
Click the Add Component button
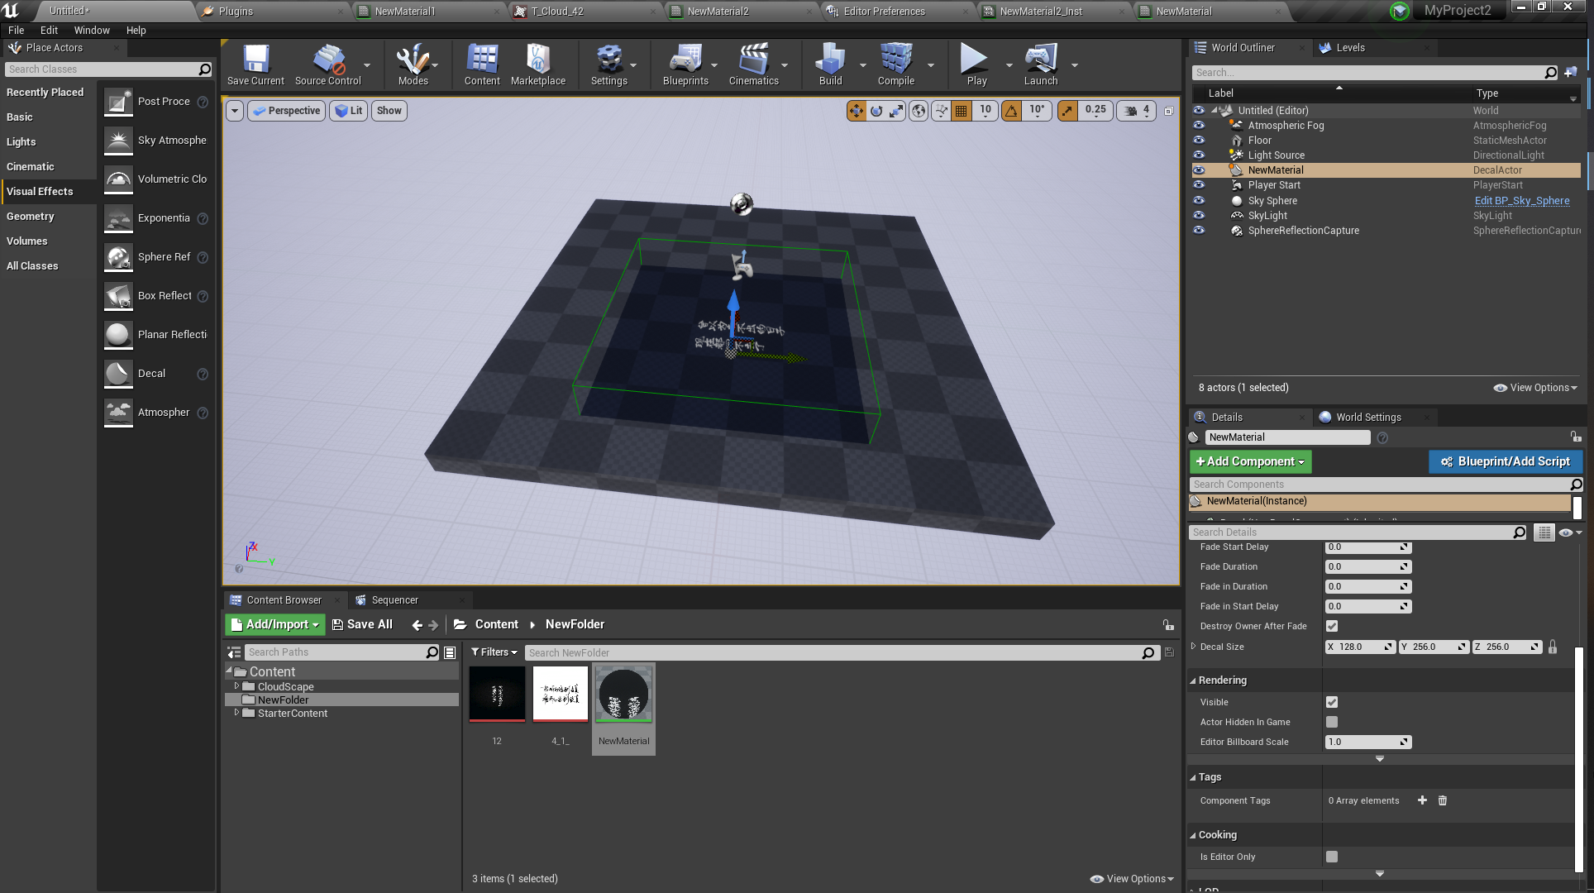(1250, 461)
